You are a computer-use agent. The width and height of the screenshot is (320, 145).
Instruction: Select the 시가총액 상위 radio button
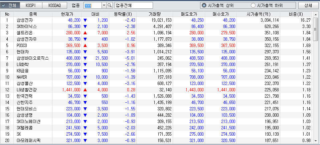pos(204,6)
